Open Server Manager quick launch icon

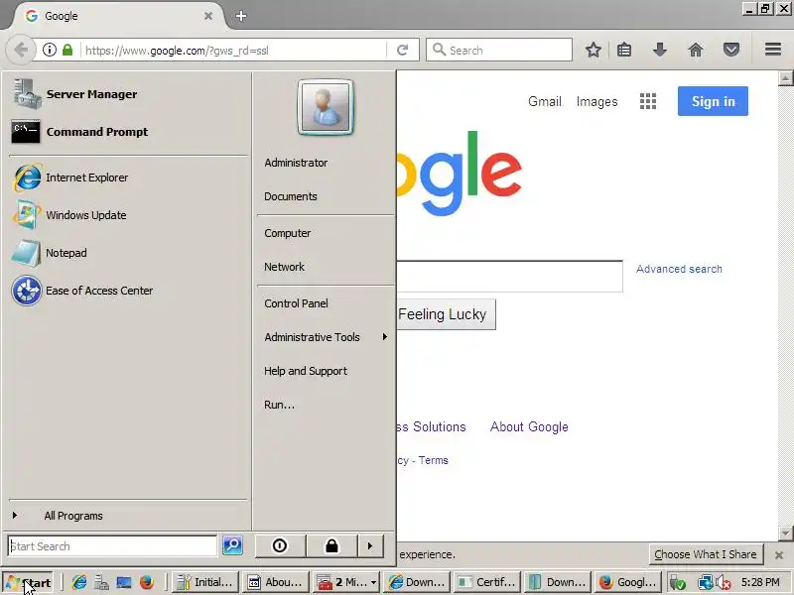tap(101, 582)
